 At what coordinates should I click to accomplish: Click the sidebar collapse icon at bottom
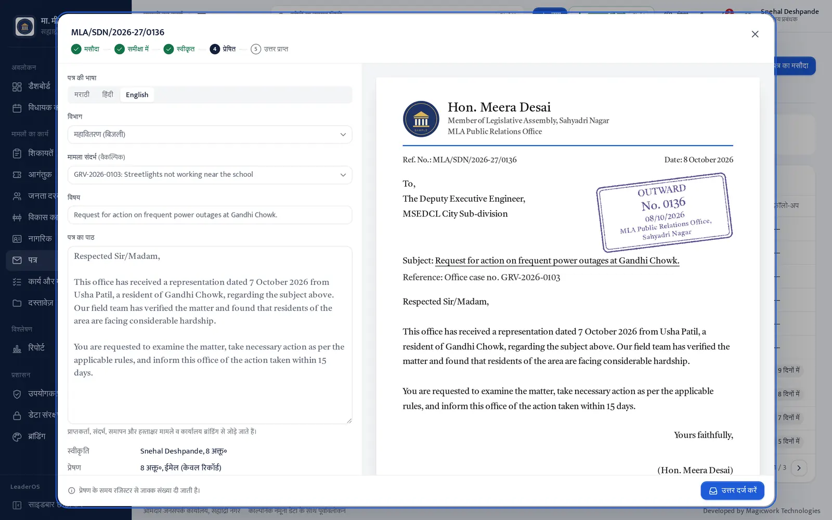tap(17, 505)
